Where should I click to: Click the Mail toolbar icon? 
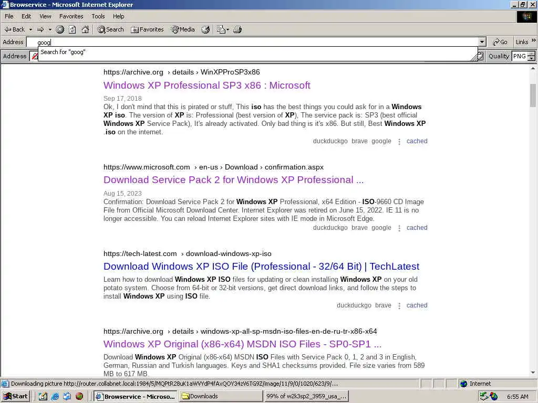221,29
